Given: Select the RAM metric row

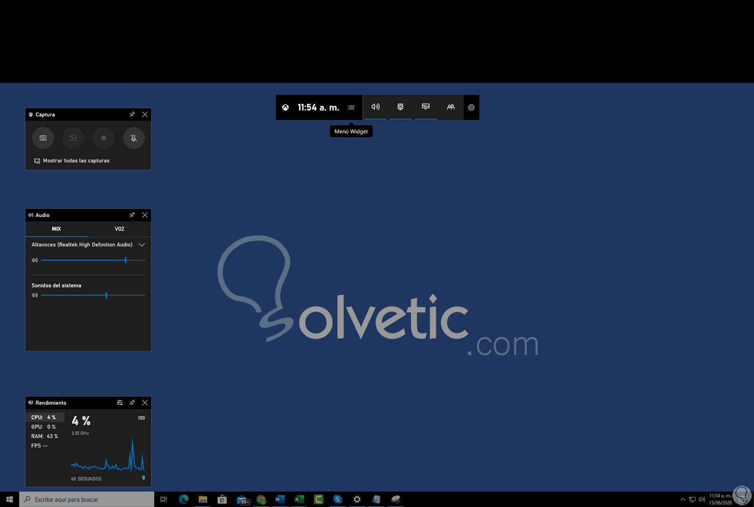Looking at the screenshot, I should click(x=45, y=436).
